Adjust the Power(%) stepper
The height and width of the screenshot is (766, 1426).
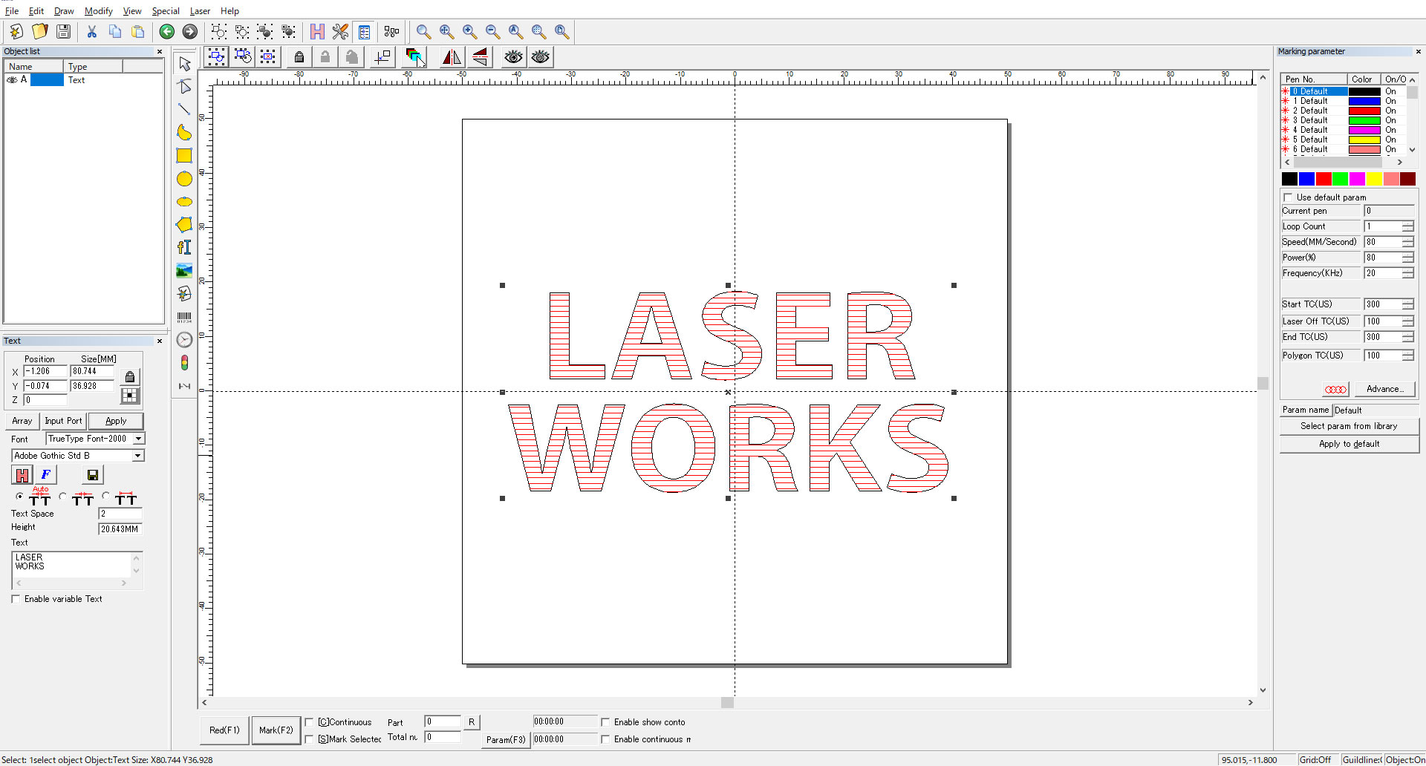1407,258
